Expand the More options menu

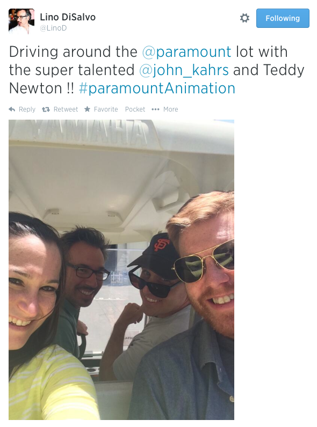pyautogui.click(x=170, y=109)
